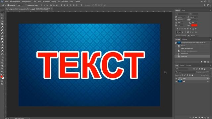Toggle the Автовыбор checkbox
The height and width of the screenshot is (119, 212).
click(x=8, y=5)
